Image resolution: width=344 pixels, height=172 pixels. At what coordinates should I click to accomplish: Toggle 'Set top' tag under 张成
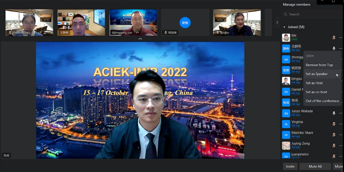click(296, 104)
